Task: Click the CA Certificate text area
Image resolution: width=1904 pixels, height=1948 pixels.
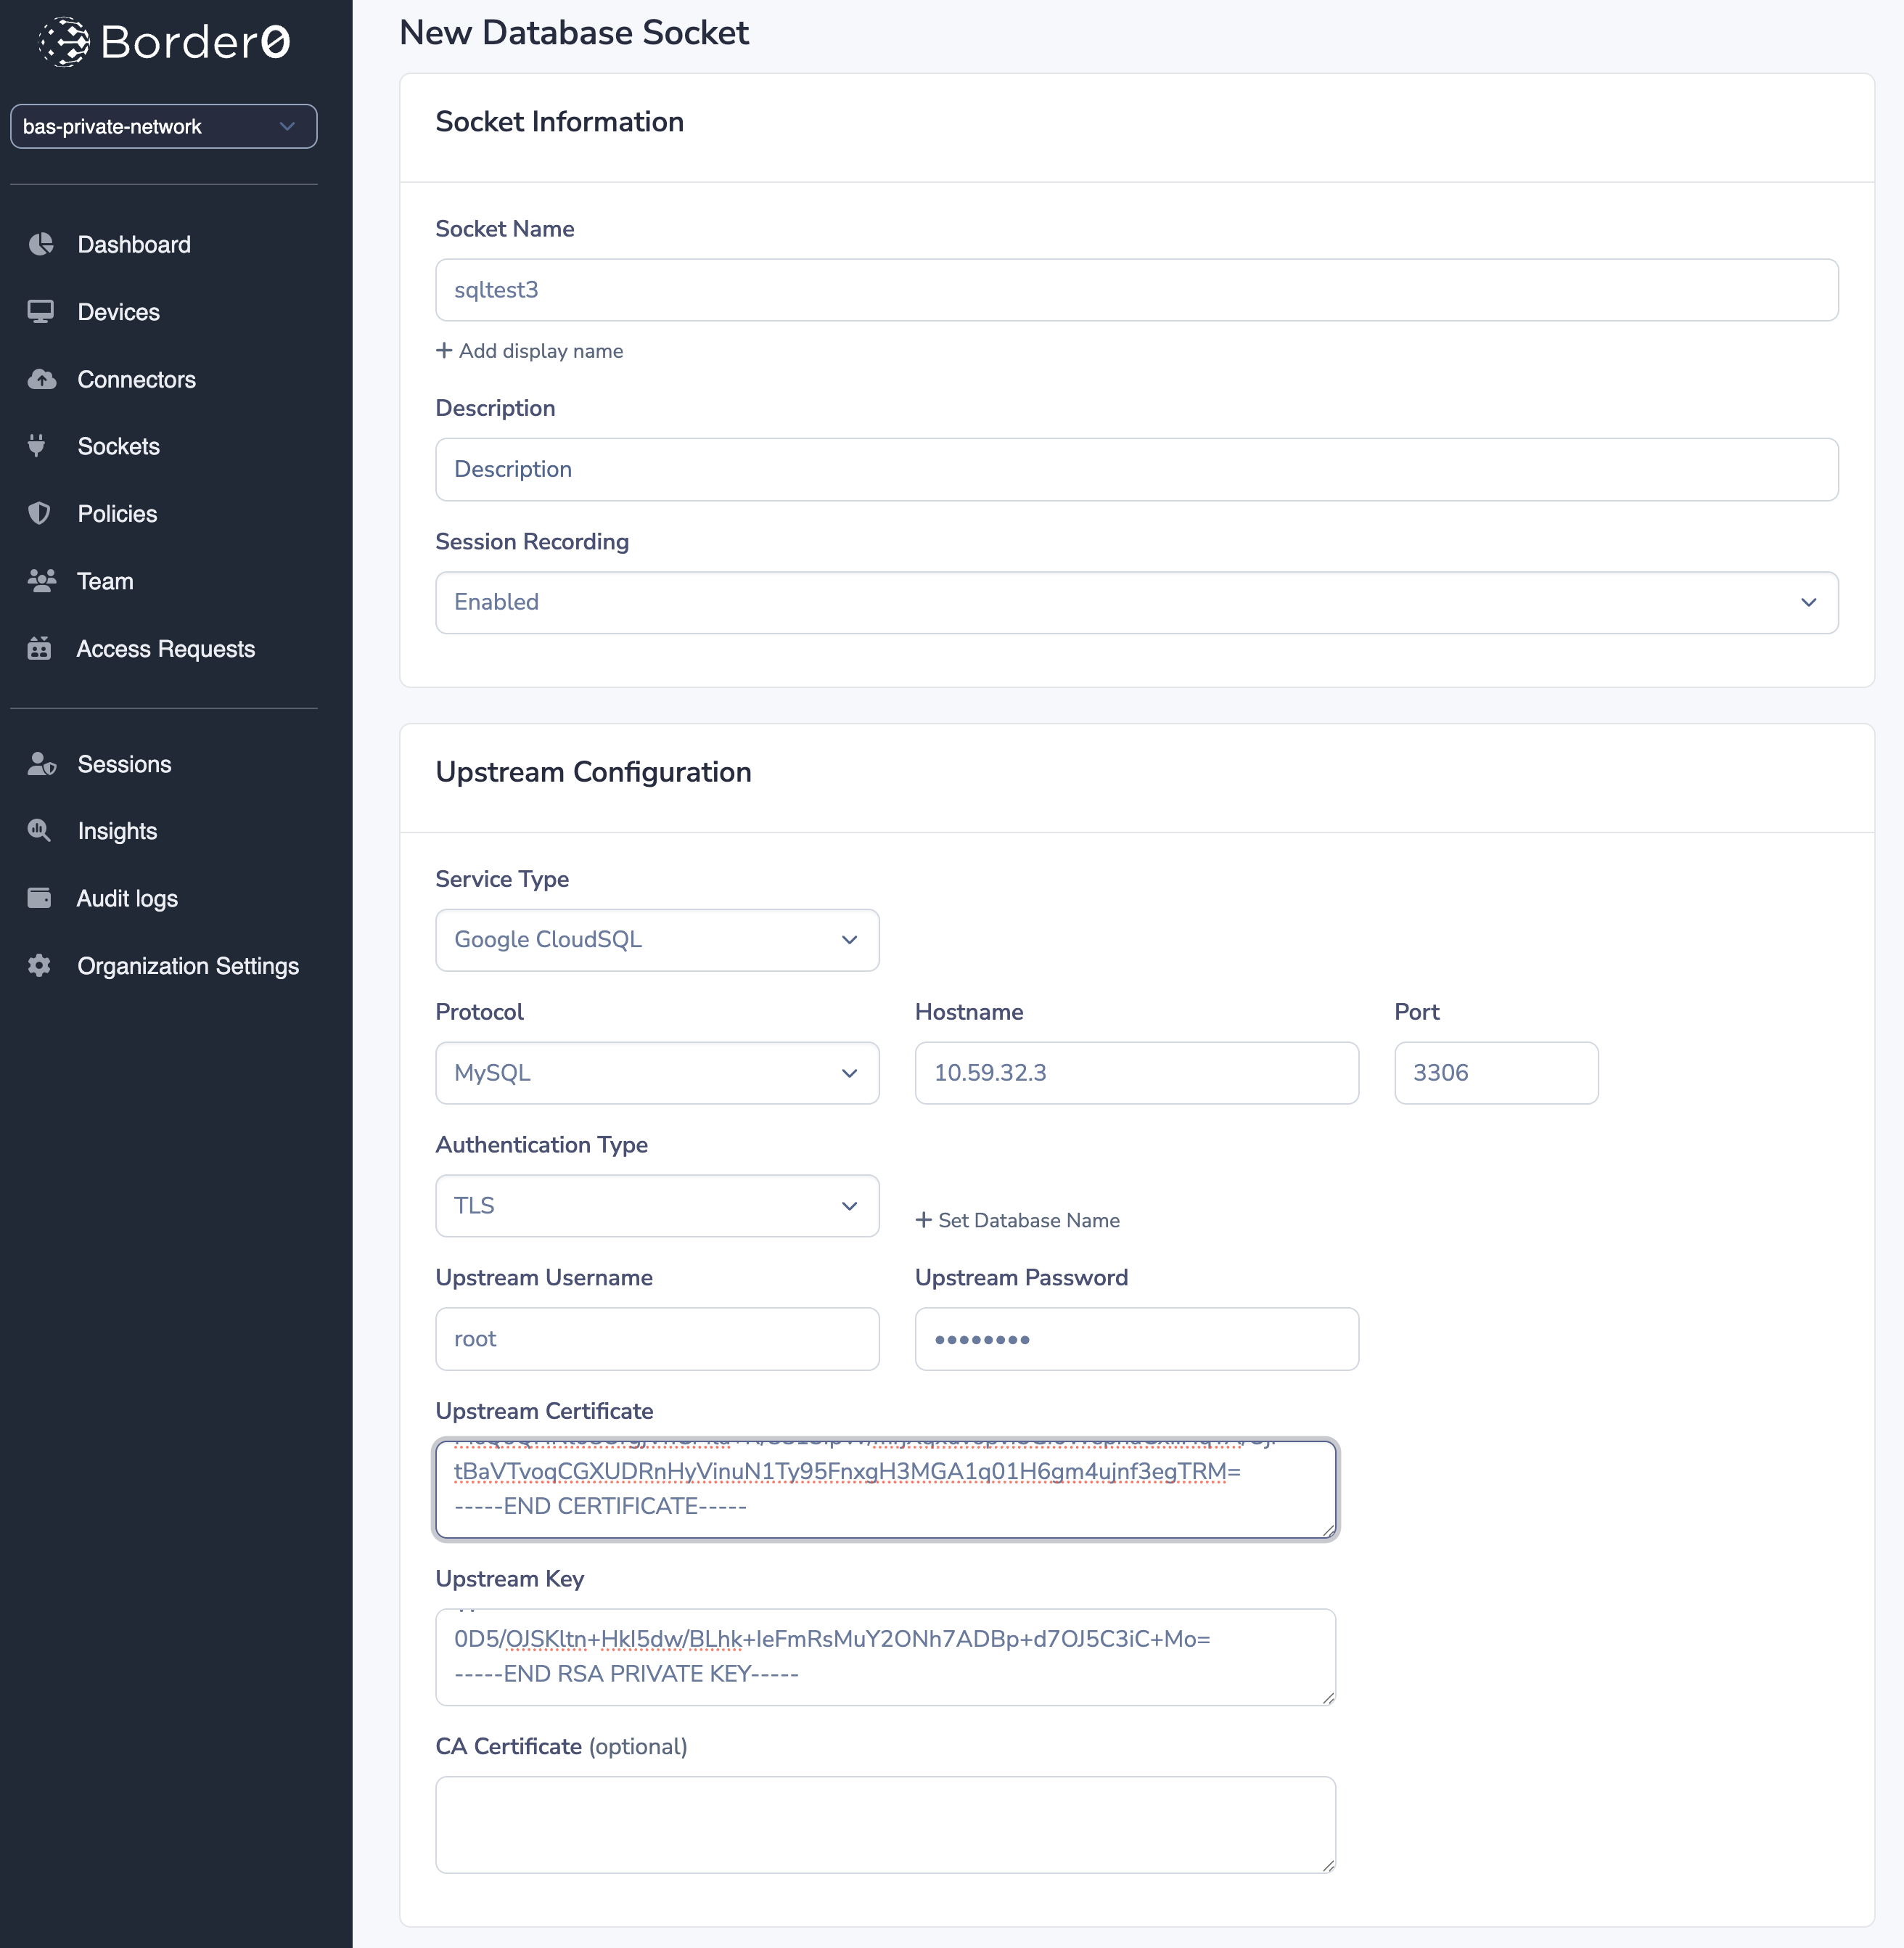Action: [x=885, y=1824]
